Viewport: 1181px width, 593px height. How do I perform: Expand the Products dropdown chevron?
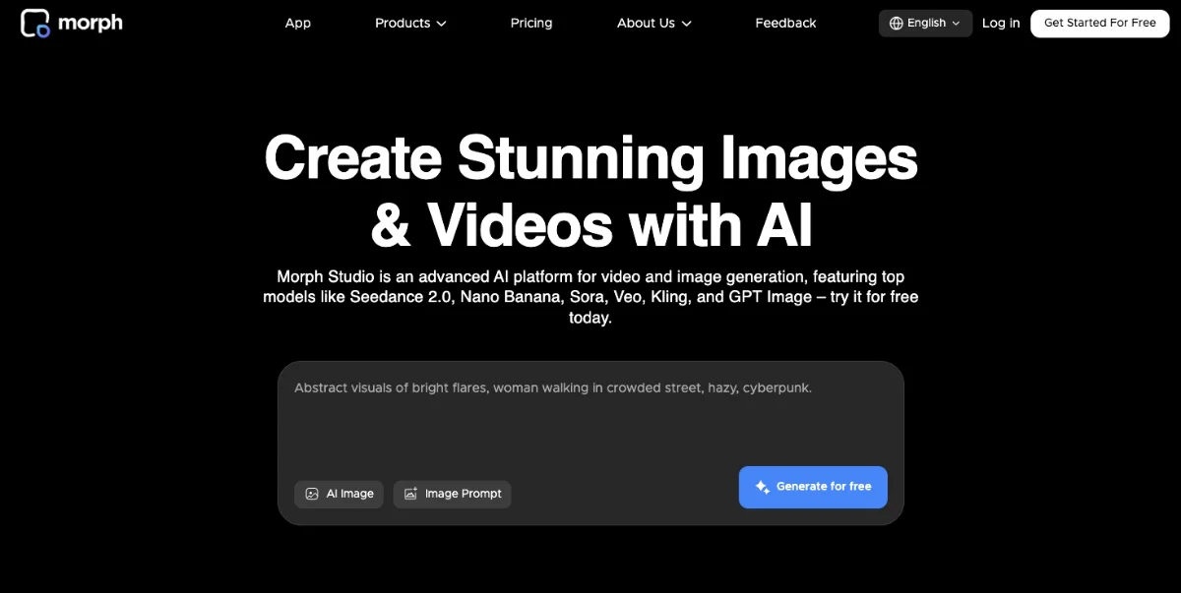[x=441, y=24]
